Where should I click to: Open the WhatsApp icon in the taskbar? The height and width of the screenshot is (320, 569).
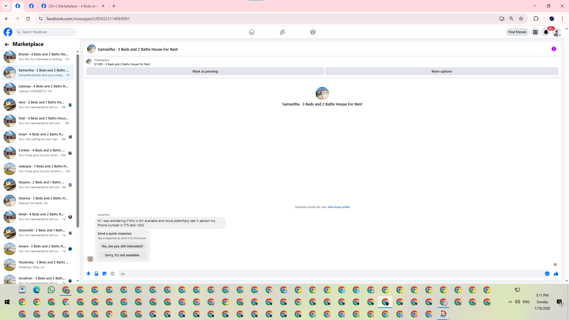[x=51, y=290]
